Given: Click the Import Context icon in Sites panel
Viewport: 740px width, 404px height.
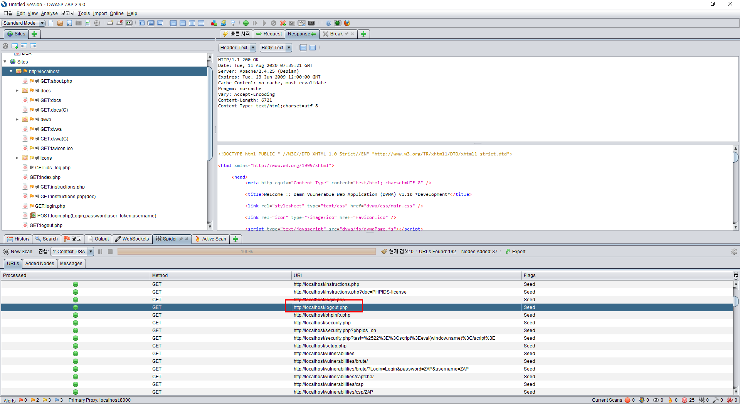Looking at the screenshot, I should 24,46.
